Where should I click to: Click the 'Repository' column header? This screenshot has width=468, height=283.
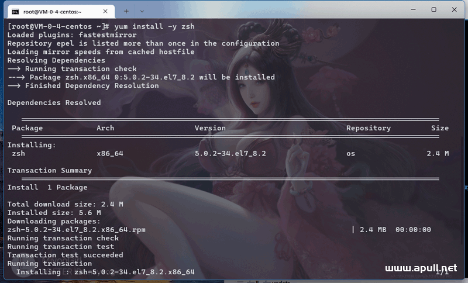point(369,128)
